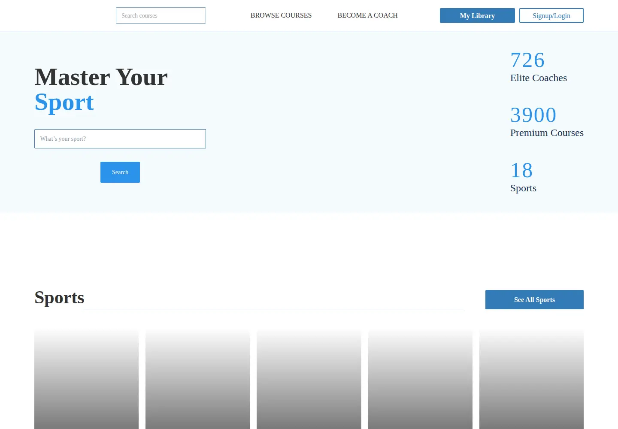Image resolution: width=618 pixels, height=429 pixels.
Task: Click the Master Your Sport heading
Action: (101, 89)
